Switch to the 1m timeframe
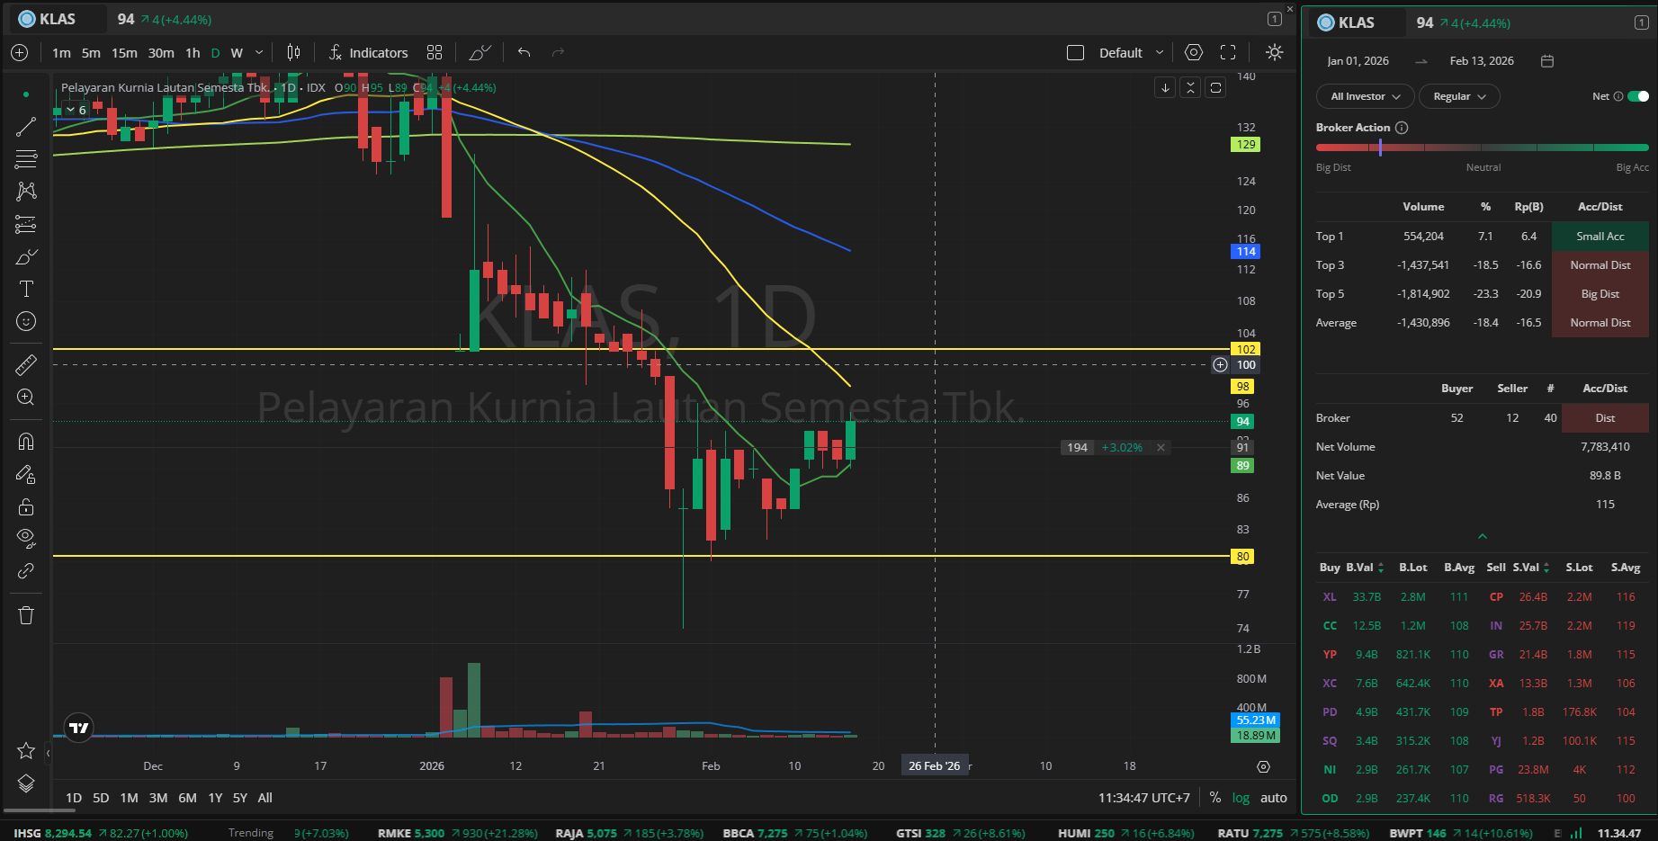The width and height of the screenshot is (1658, 841). 61,53
